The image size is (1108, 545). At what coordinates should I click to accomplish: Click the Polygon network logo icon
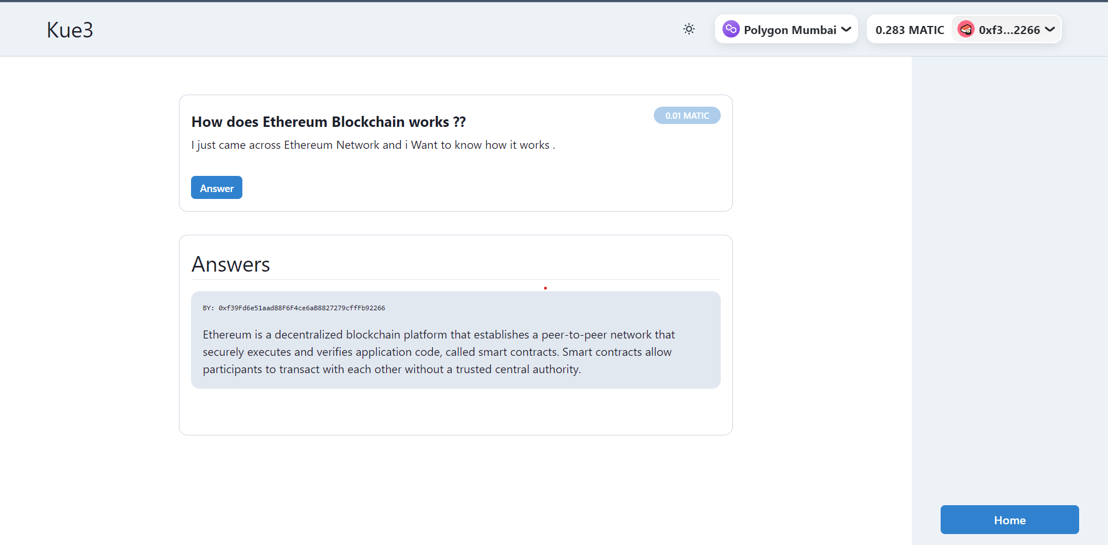731,29
